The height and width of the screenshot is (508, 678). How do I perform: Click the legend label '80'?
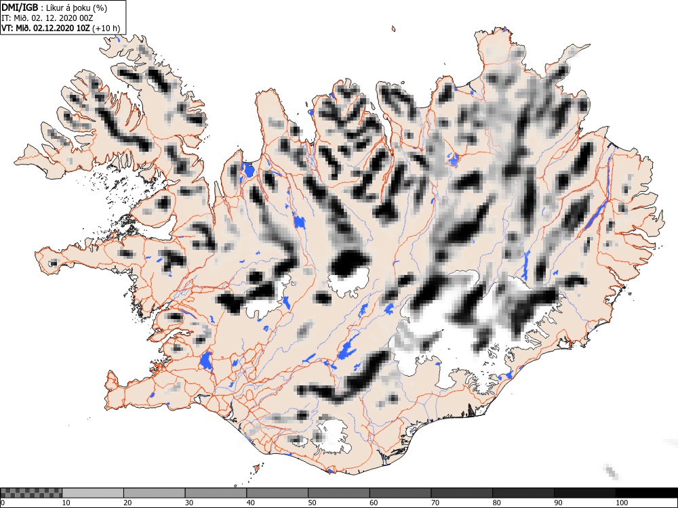496,503
